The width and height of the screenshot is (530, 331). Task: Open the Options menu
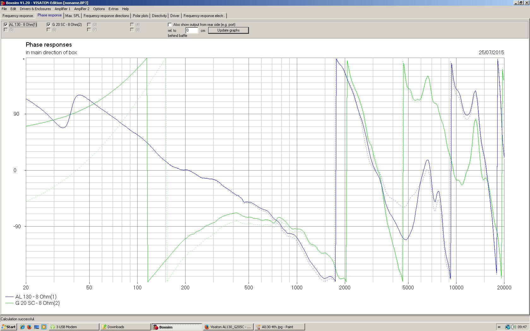click(99, 9)
